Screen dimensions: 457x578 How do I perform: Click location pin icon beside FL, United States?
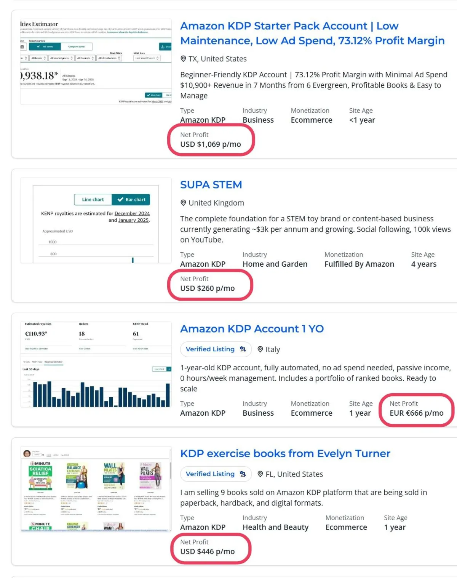pos(260,474)
